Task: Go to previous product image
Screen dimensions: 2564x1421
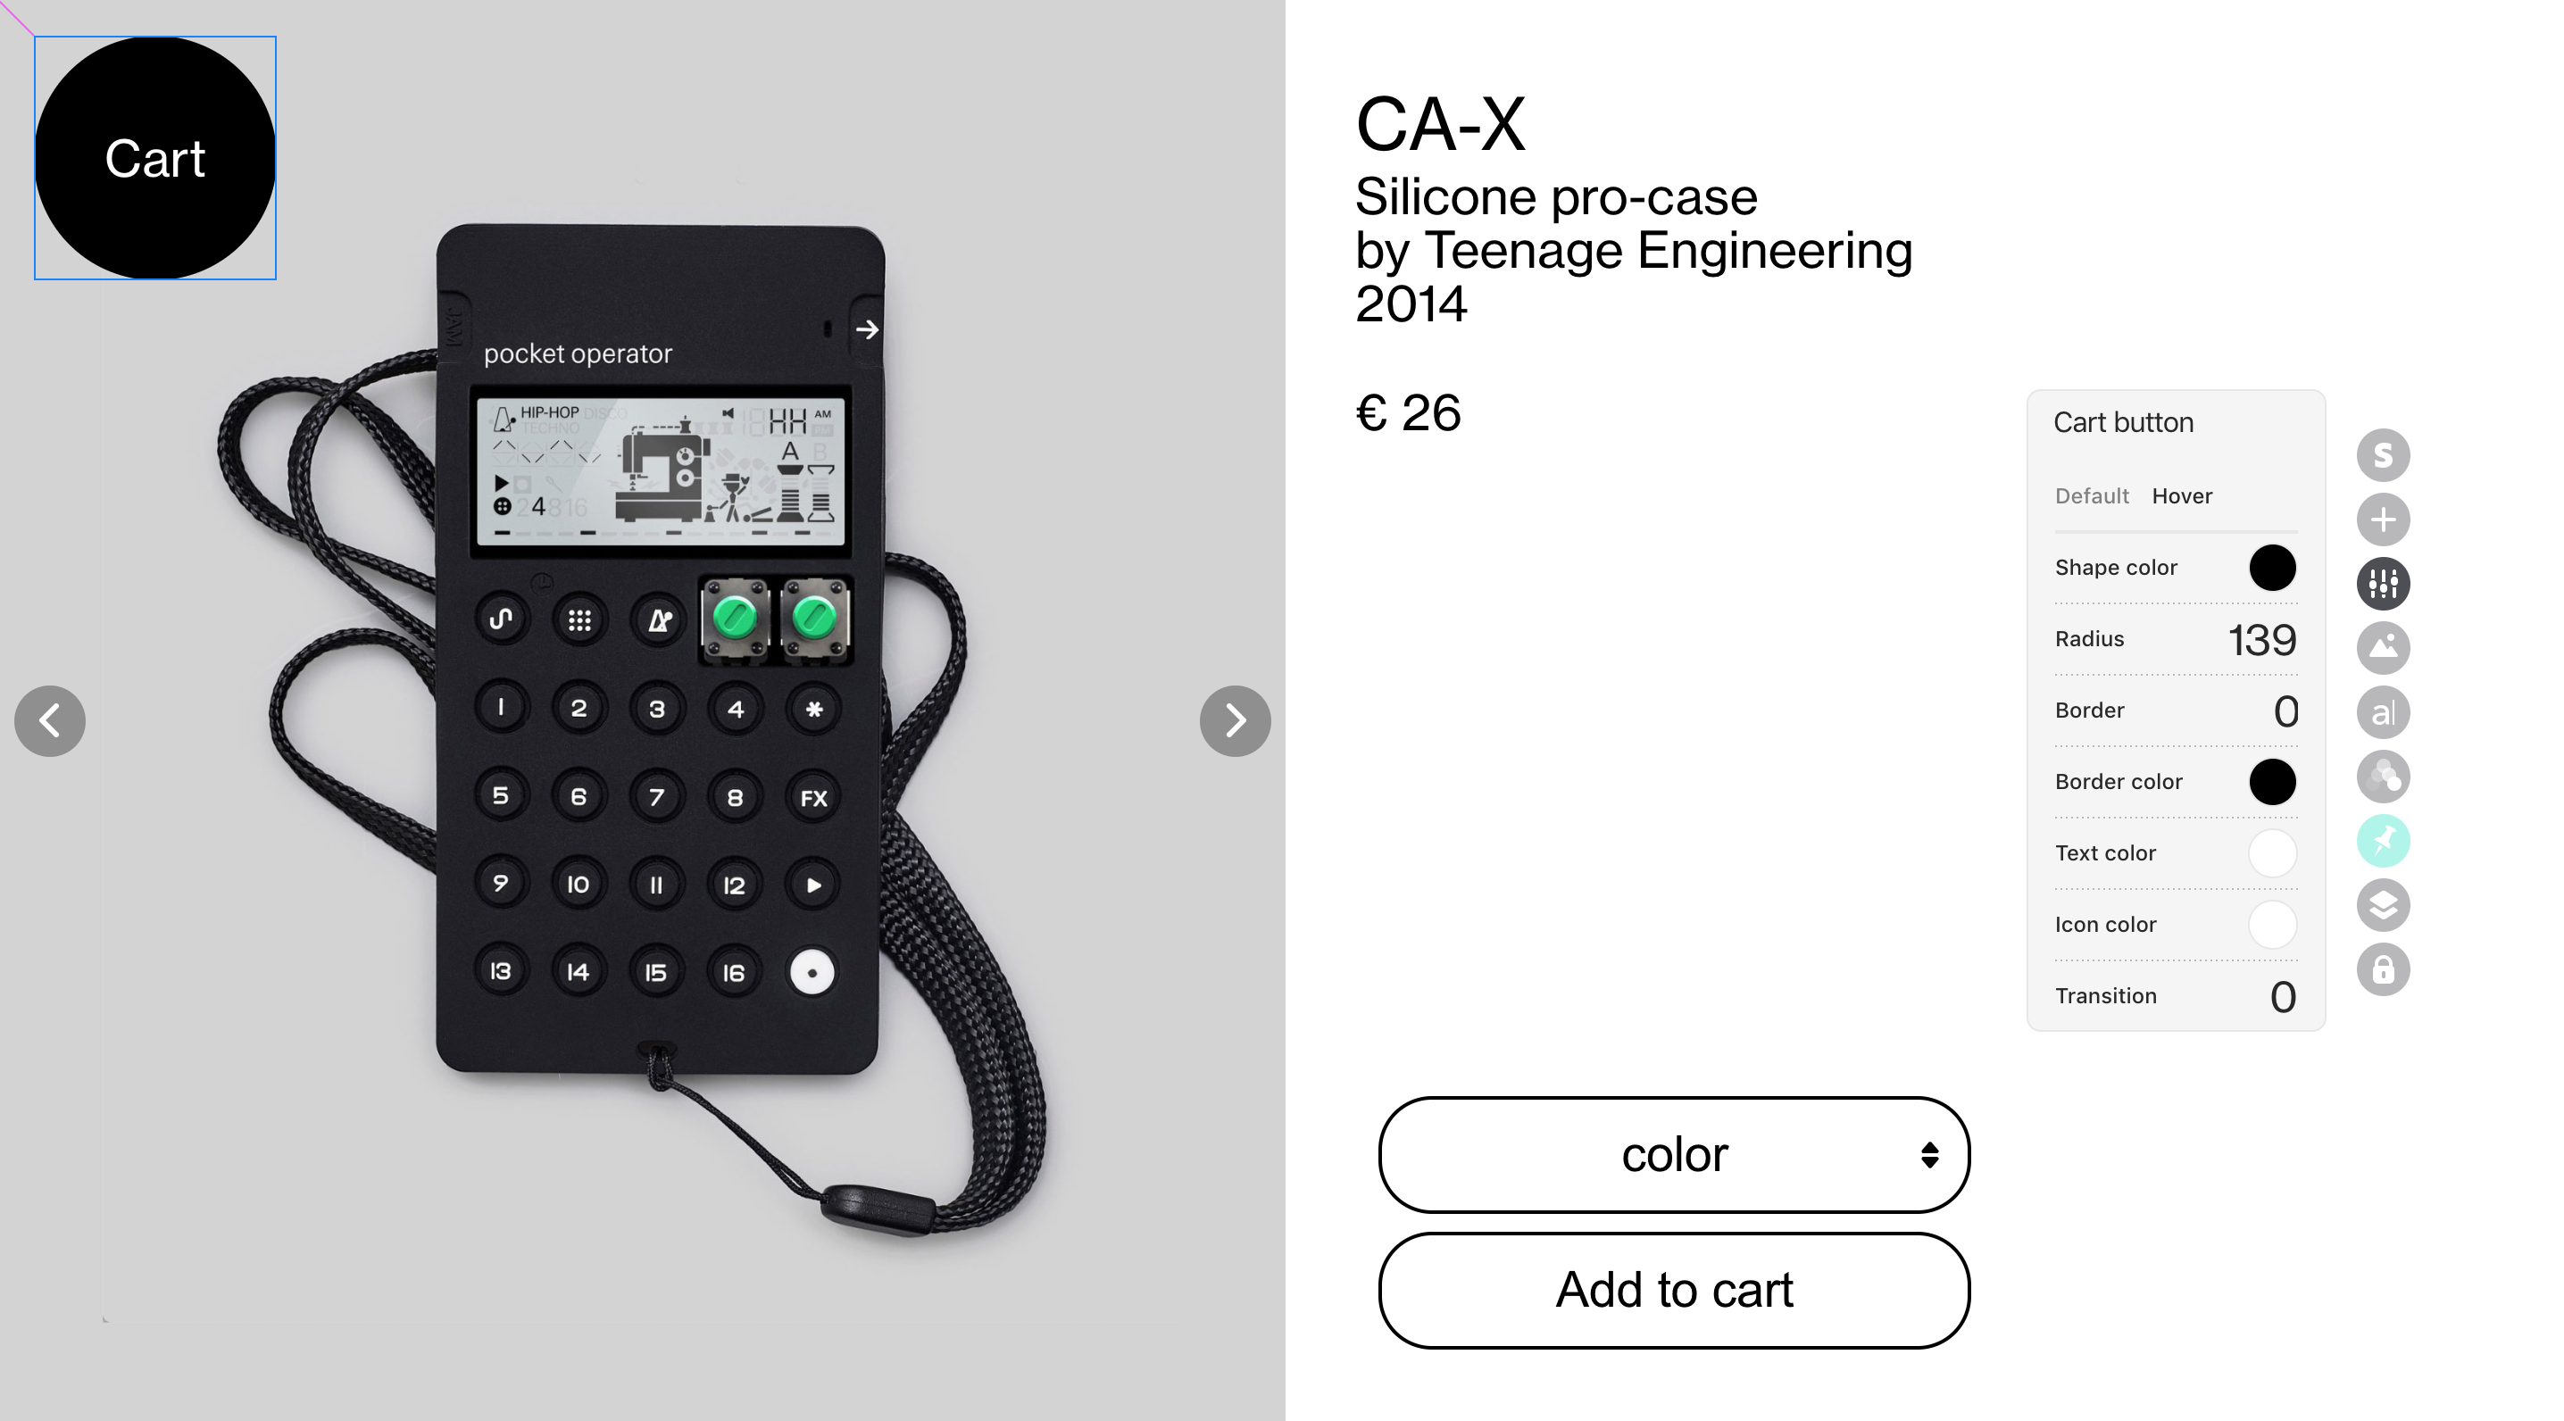Action: point(50,720)
